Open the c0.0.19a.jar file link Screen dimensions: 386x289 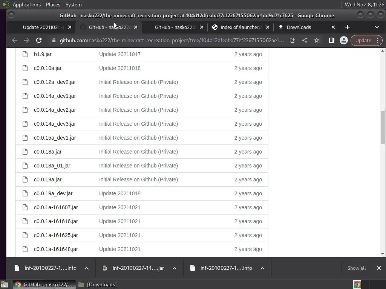click(48, 179)
